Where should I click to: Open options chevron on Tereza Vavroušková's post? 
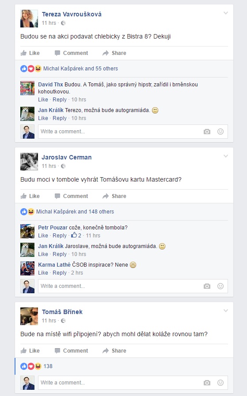tap(226, 13)
